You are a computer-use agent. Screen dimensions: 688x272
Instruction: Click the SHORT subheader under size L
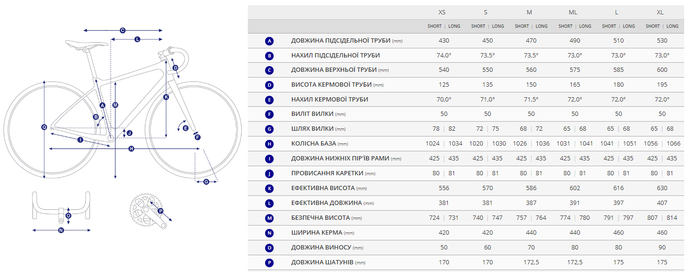(609, 26)
